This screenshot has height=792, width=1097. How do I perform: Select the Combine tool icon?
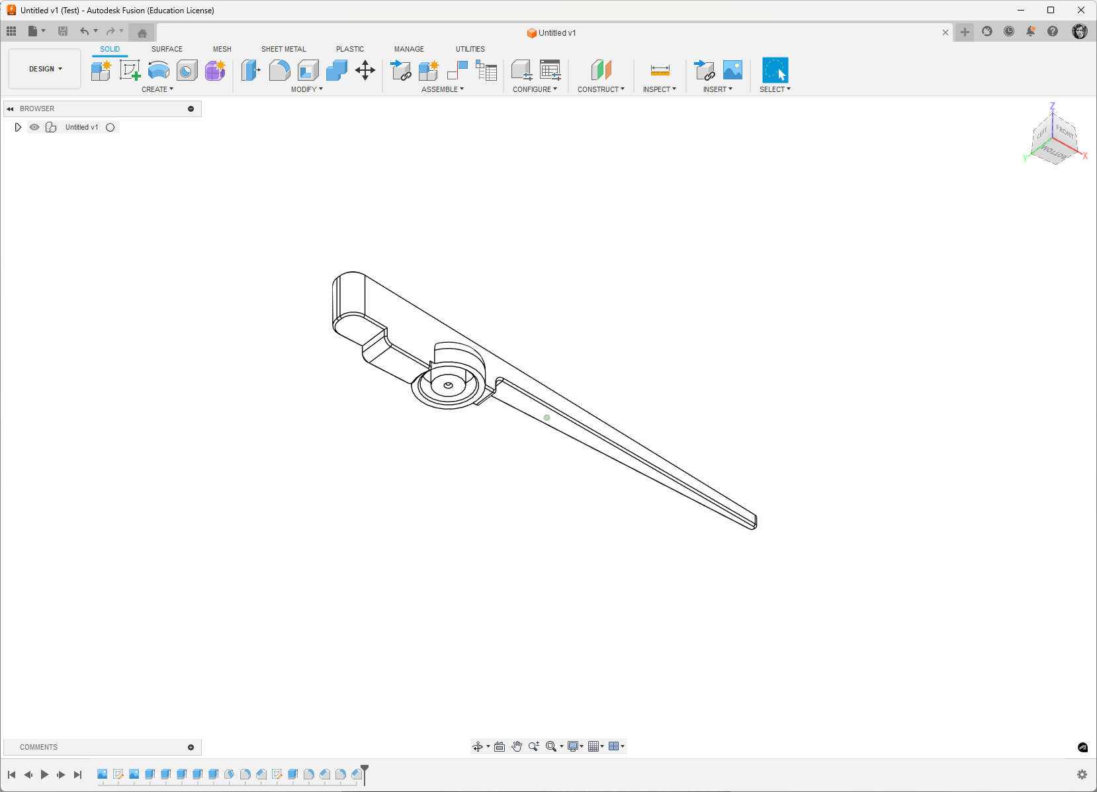click(x=336, y=70)
